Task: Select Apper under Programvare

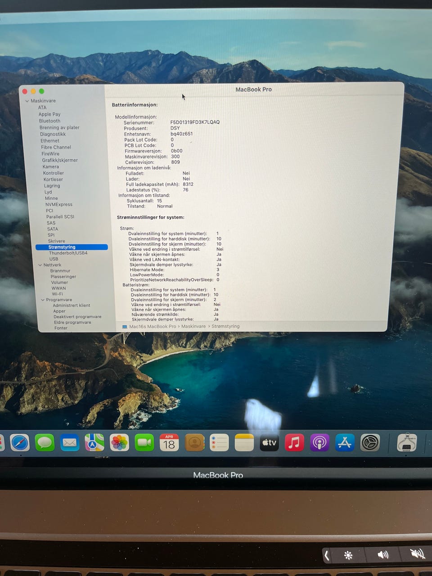Action: 59,311
